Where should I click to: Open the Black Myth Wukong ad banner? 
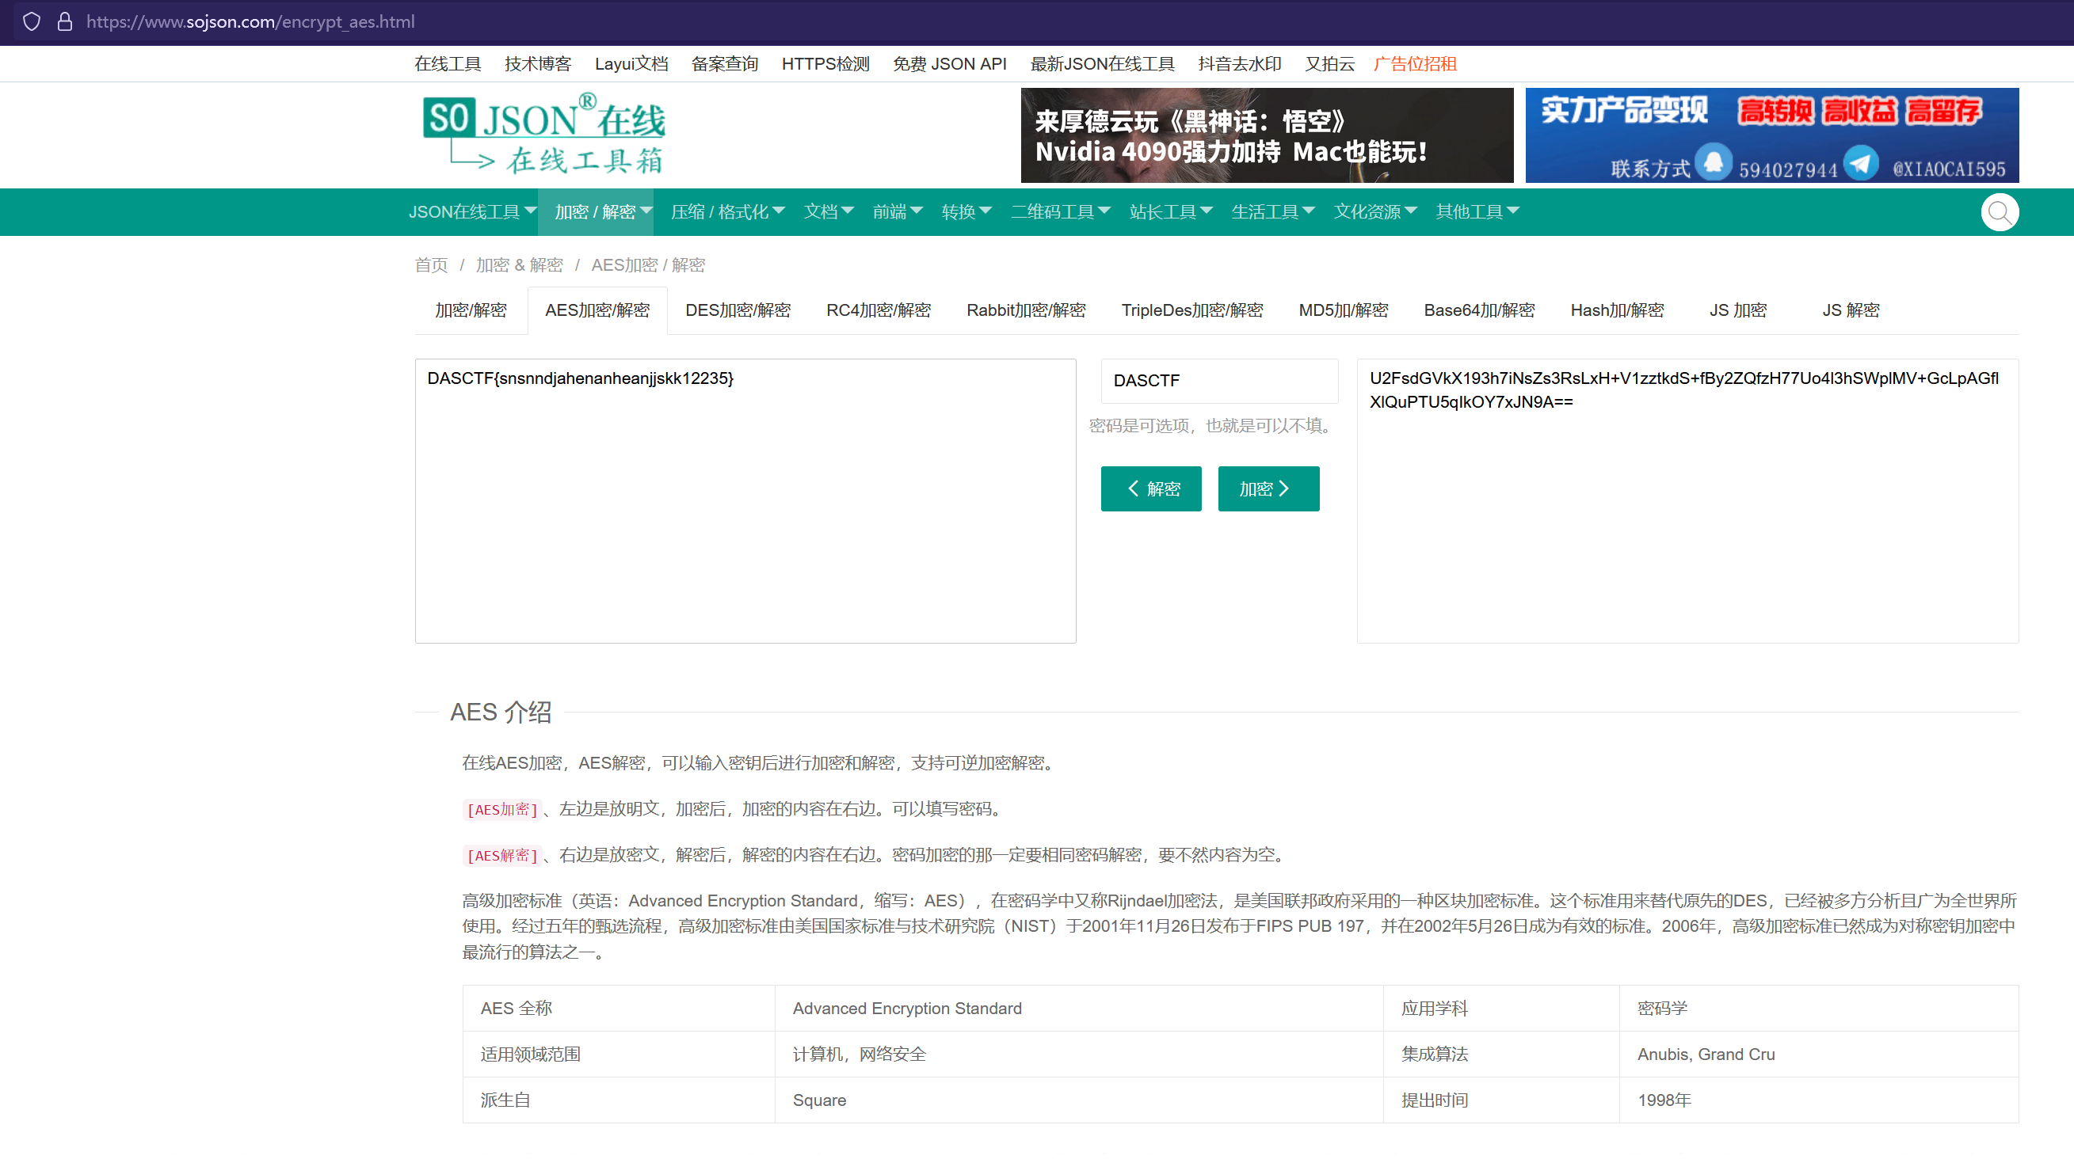tap(1267, 135)
